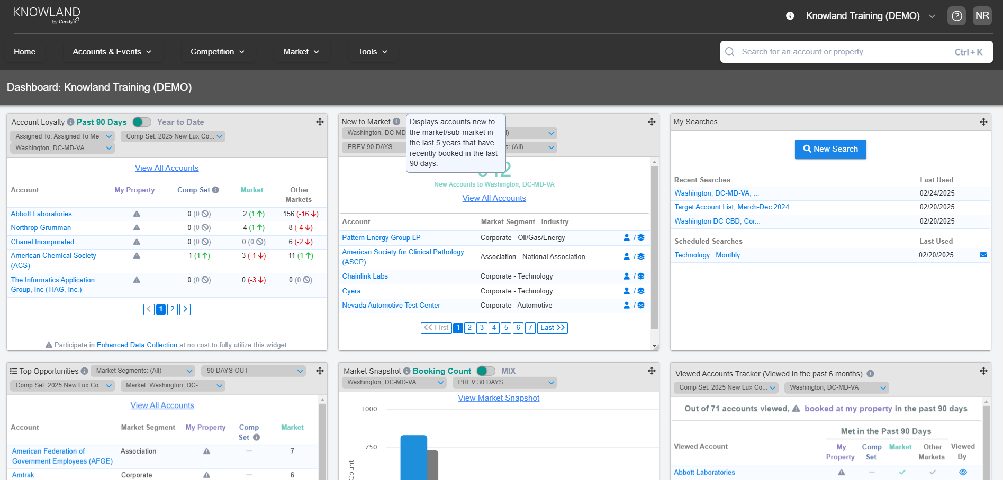Open Market: Washington, DC dropdown in Top Opportunities
Screen dimensions: 1003x480
(x=173, y=385)
